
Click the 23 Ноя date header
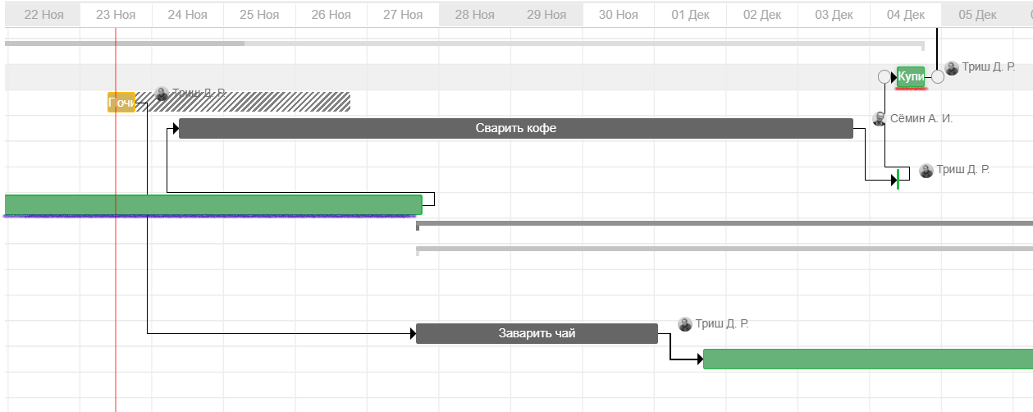[116, 15]
